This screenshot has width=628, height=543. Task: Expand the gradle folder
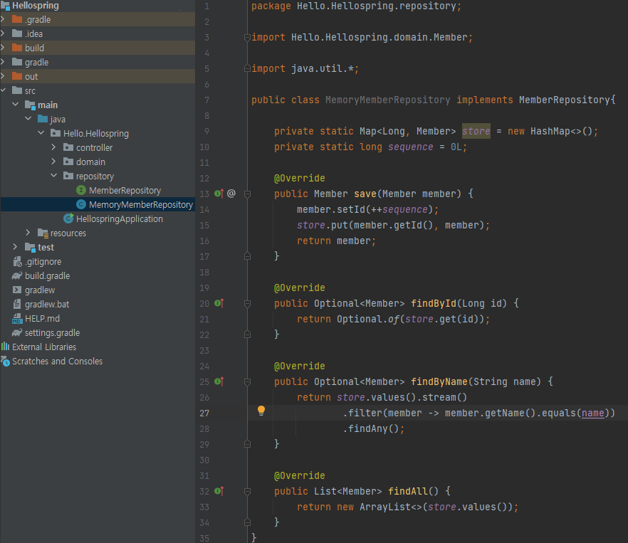[3, 62]
